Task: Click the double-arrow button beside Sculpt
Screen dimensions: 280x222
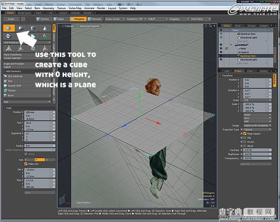Action: (23, 19)
